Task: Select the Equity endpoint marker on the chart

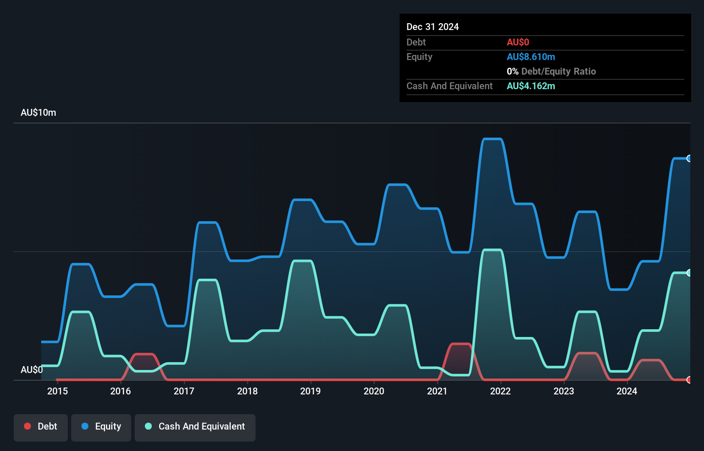Action: click(689, 159)
